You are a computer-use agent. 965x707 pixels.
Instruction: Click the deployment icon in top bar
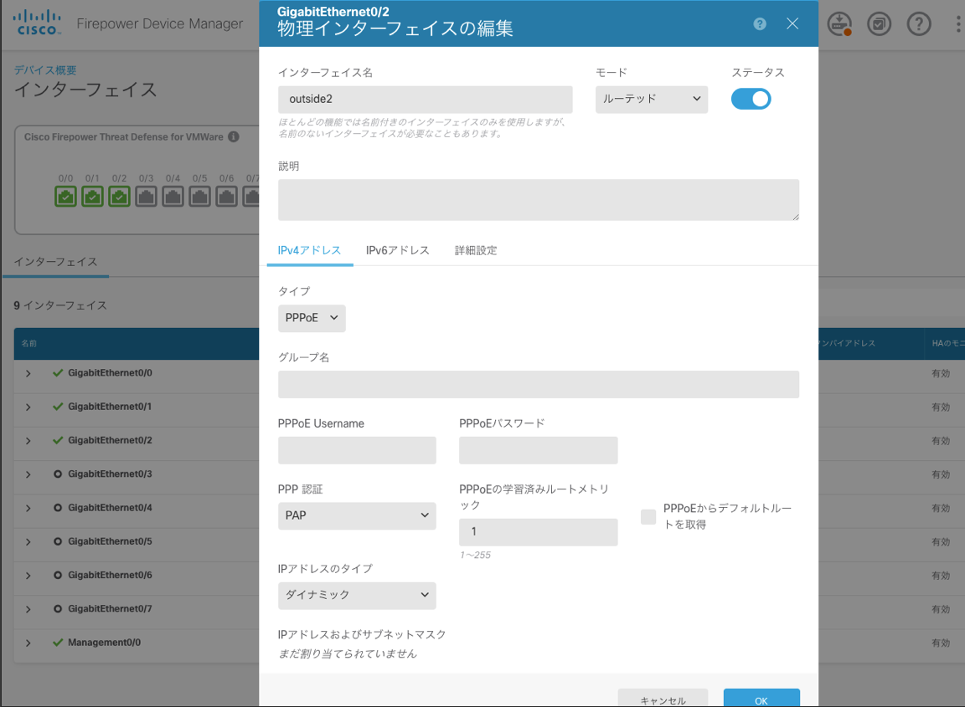coord(839,24)
